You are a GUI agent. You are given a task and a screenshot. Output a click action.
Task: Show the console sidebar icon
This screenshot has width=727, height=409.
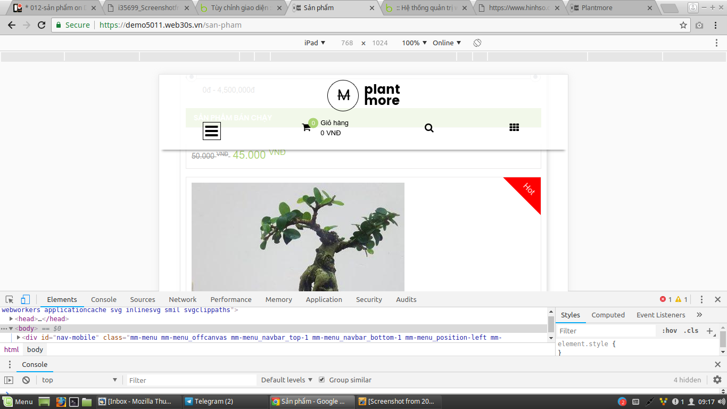click(x=9, y=380)
